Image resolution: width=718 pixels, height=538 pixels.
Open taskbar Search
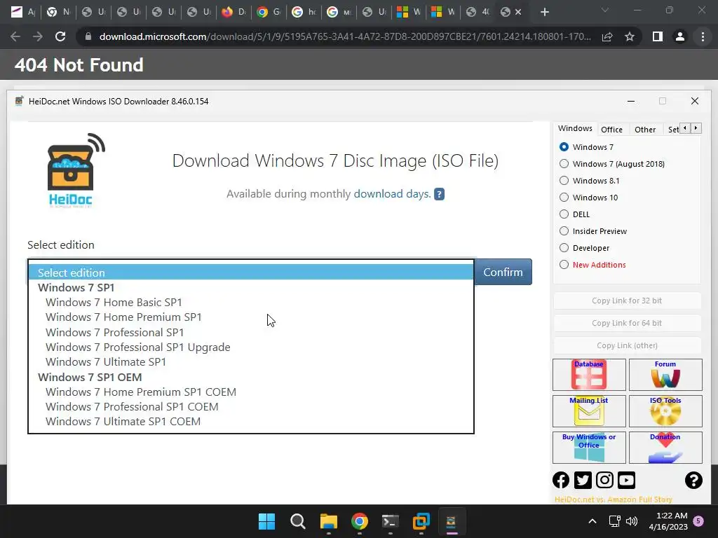tap(297, 521)
